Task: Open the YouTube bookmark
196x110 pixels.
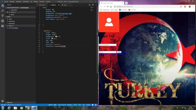Action: (x=132, y=10)
